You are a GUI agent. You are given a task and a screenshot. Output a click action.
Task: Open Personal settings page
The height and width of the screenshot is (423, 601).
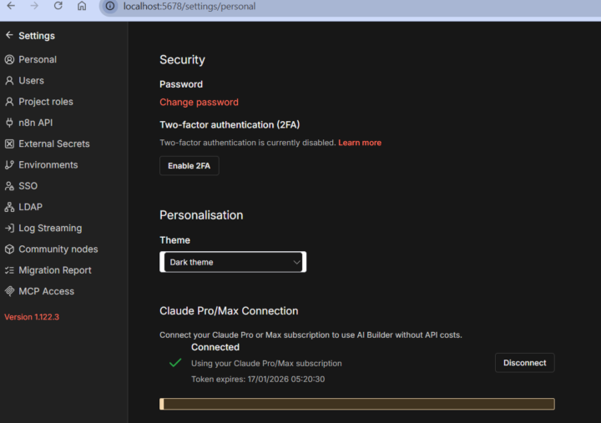(x=38, y=59)
